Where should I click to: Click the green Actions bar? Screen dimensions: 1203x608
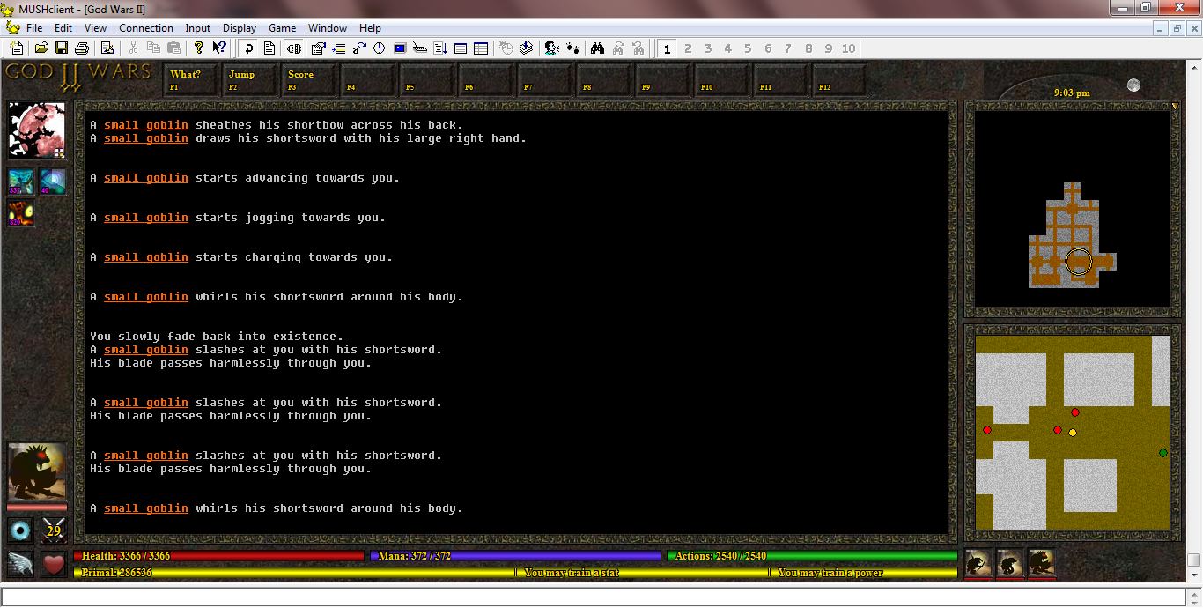point(812,556)
